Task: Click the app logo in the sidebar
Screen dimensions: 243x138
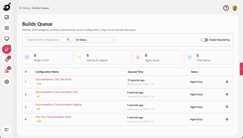Action: point(7,7)
